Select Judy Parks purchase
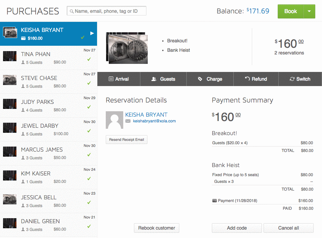This screenshot has height=238, width=322. pos(48,106)
